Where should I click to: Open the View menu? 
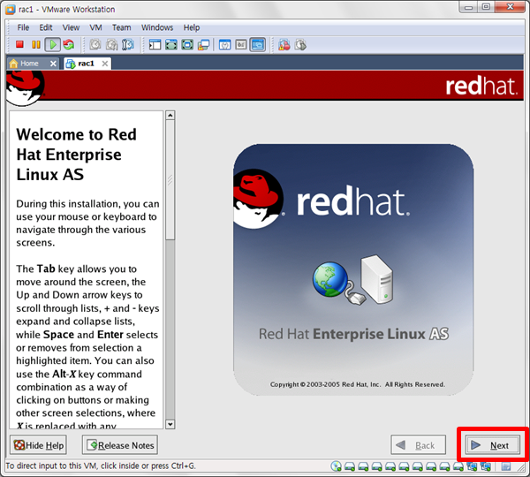pyautogui.click(x=71, y=27)
